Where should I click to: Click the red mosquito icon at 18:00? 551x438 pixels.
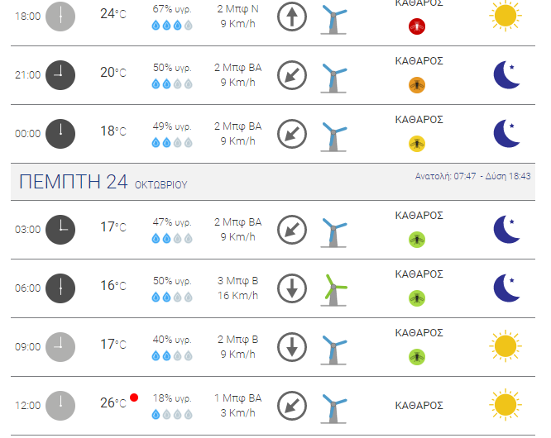pyautogui.click(x=417, y=26)
